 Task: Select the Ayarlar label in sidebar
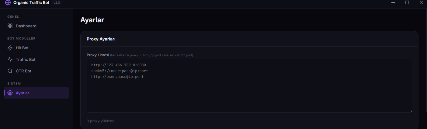(23, 93)
